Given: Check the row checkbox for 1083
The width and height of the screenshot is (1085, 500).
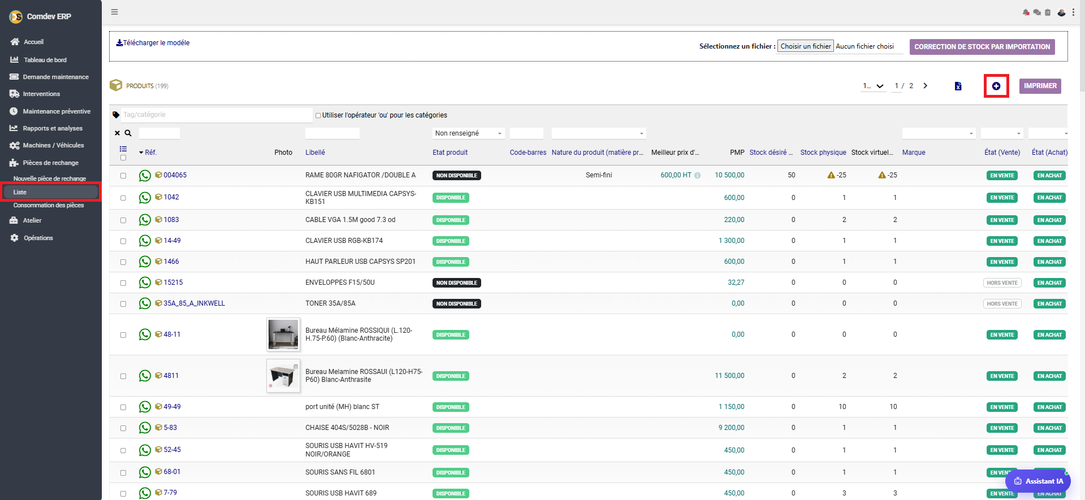Looking at the screenshot, I should (123, 220).
